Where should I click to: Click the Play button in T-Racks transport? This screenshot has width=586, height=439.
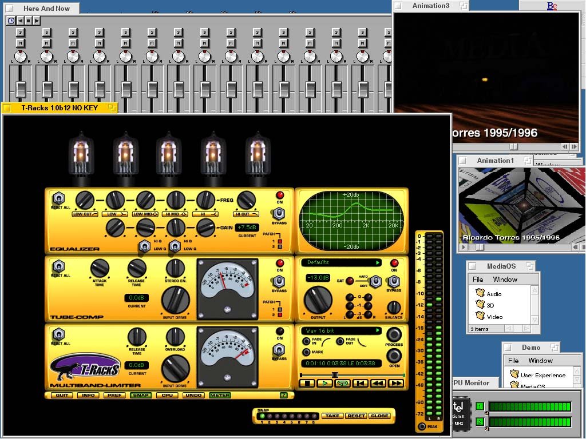click(325, 384)
